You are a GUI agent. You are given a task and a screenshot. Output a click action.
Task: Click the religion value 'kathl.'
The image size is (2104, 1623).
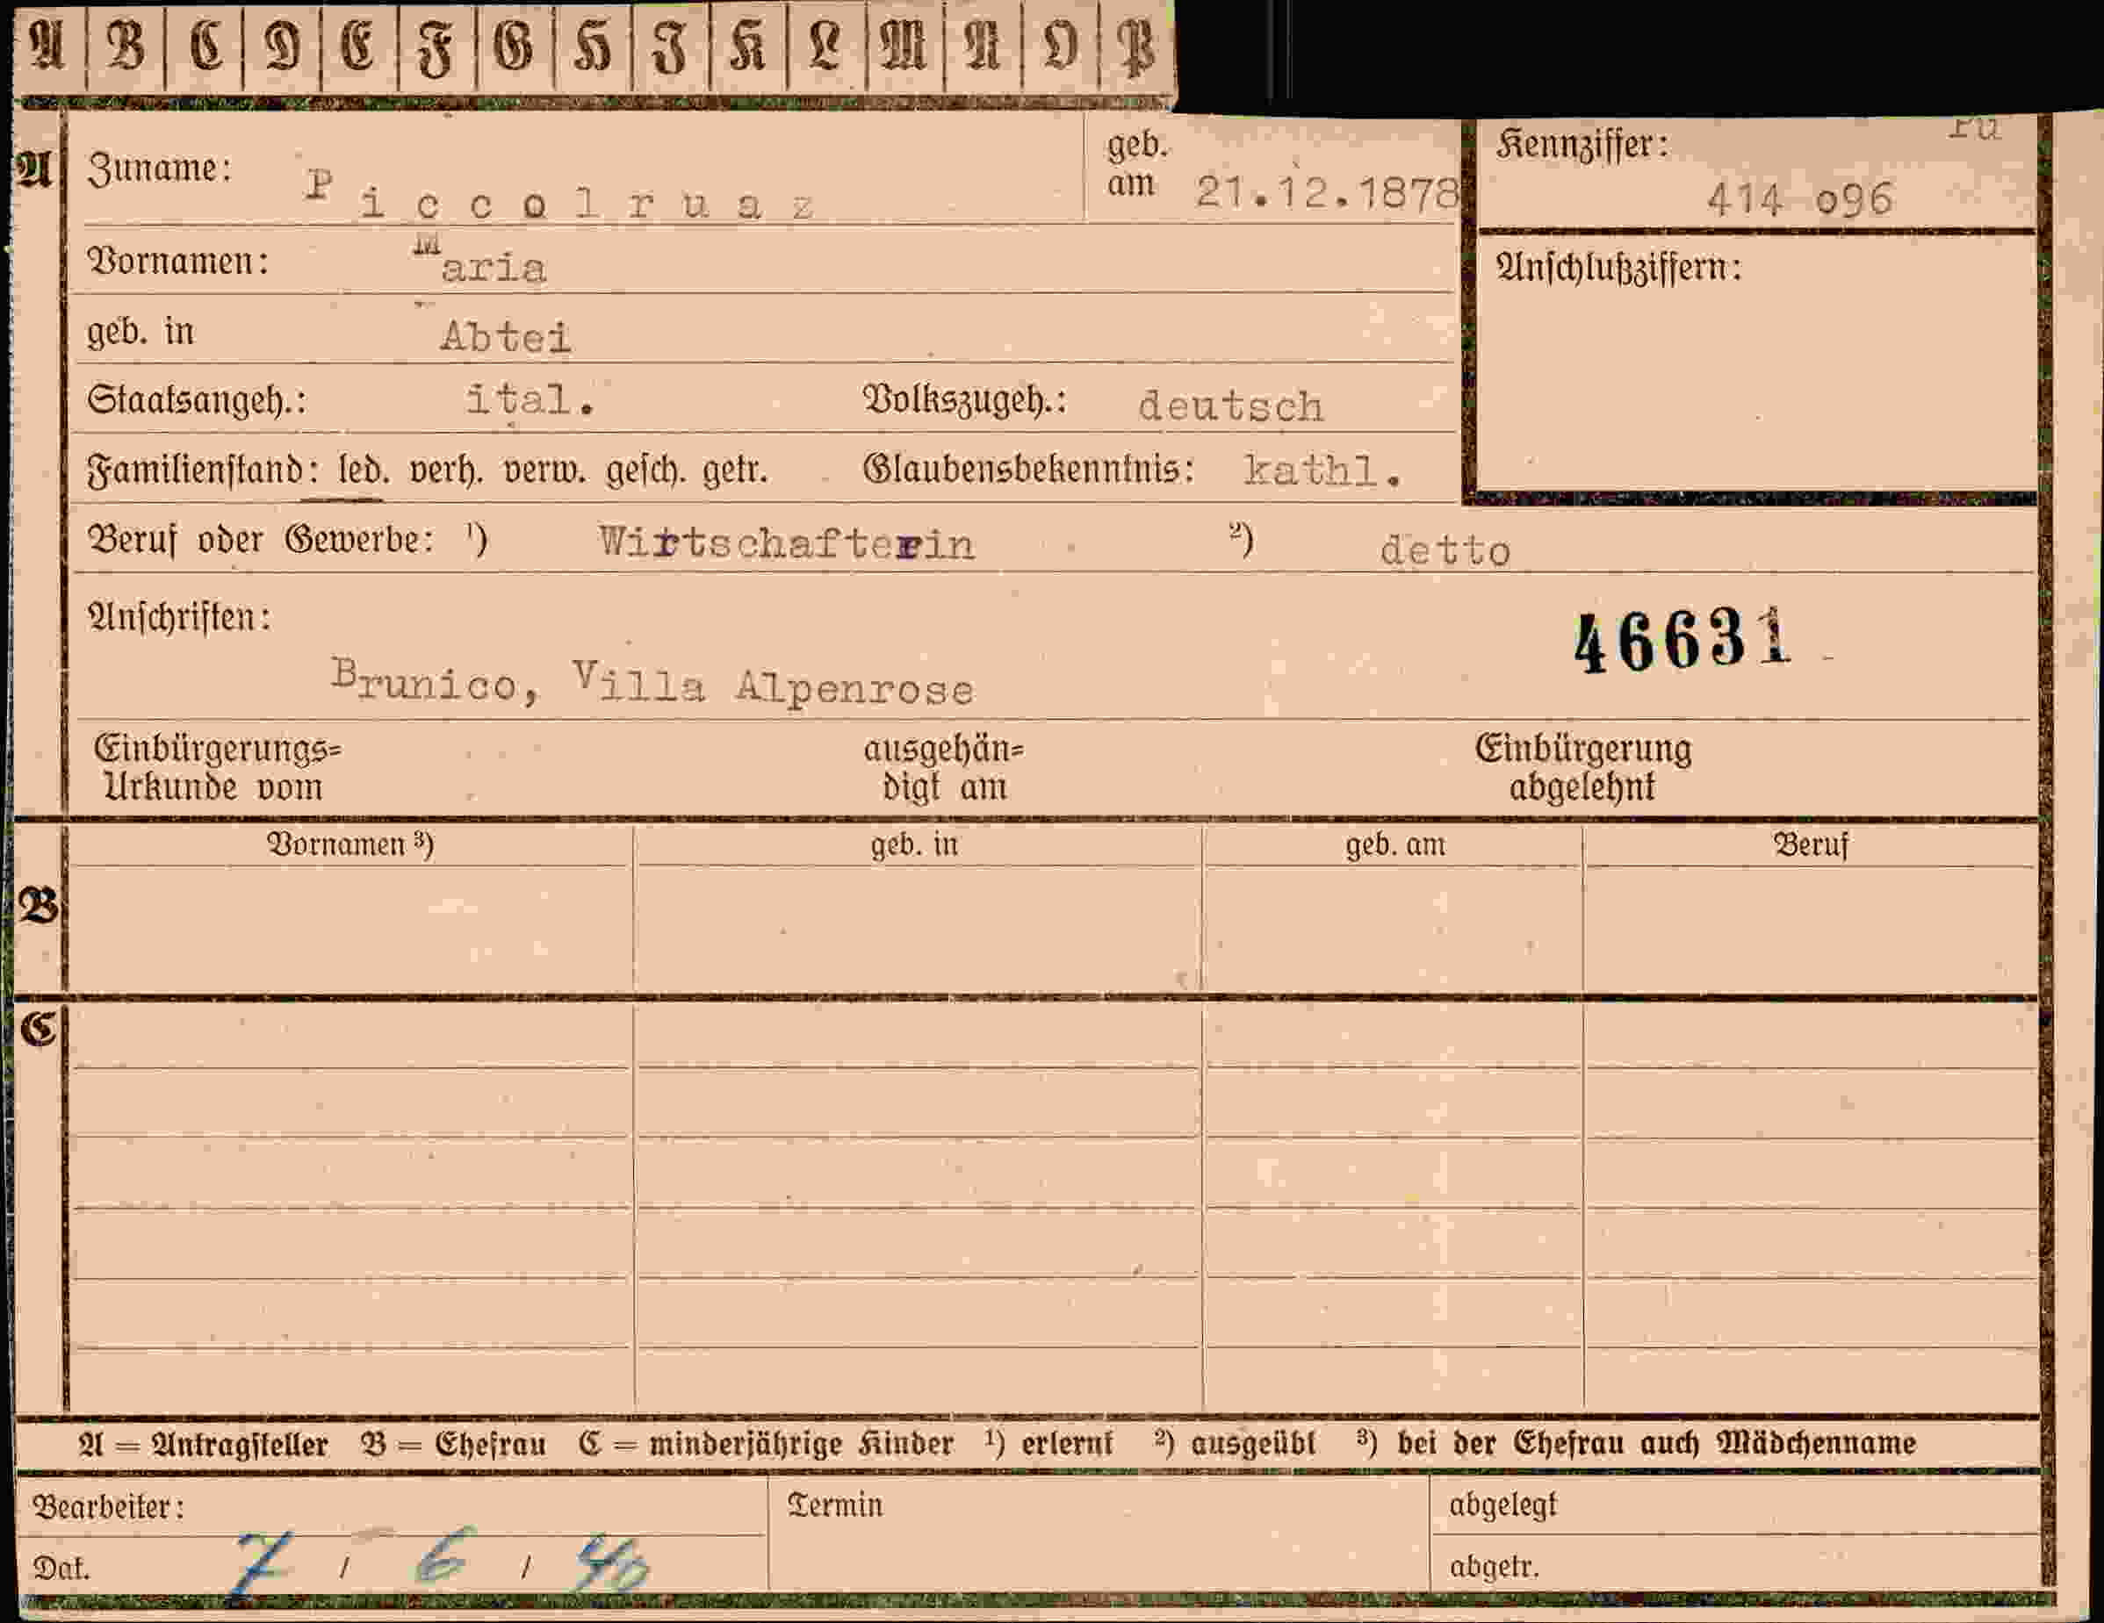click(1322, 470)
